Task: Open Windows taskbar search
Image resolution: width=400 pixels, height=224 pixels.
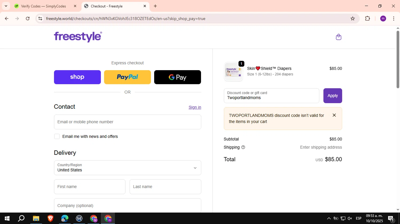Action: (x=21, y=218)
